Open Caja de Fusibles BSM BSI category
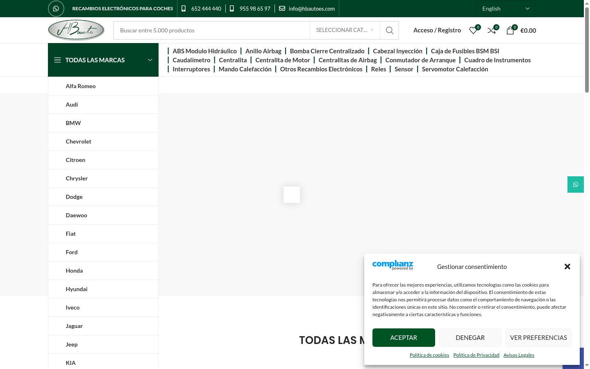The width and height of the screenshot is (590, 369). 465,51
